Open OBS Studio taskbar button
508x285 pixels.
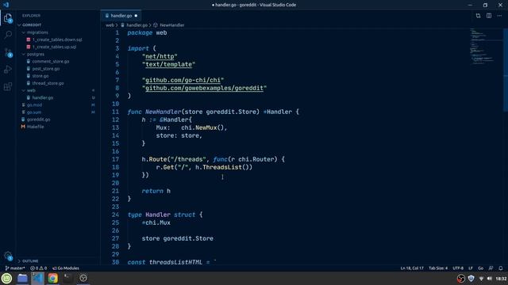[83, 278]
